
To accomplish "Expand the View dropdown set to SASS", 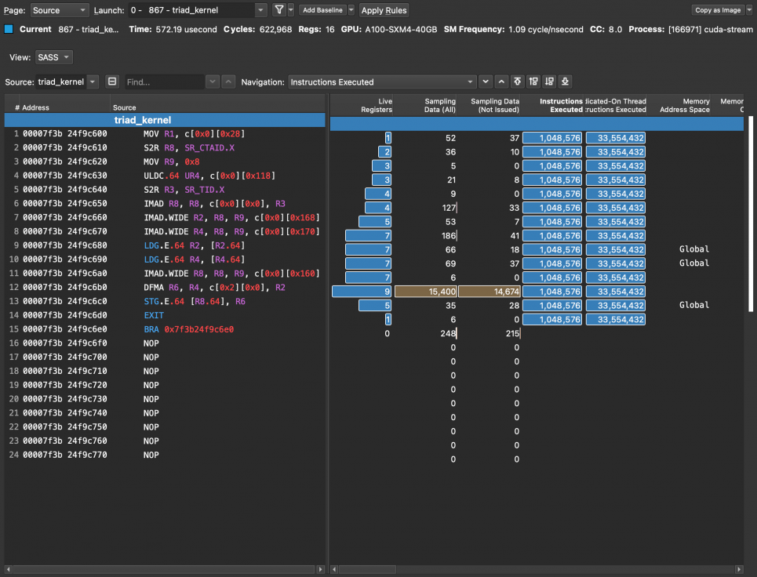I will [54, 57].
